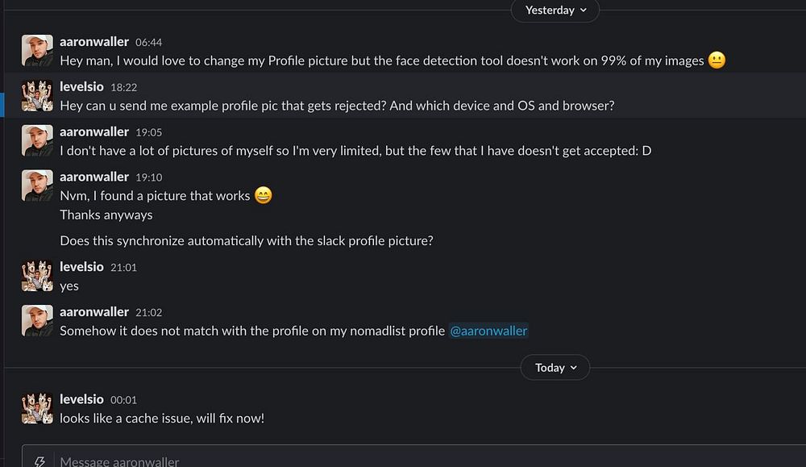Click levelsio's avatar on the 18:22 message

pos(37,96)
